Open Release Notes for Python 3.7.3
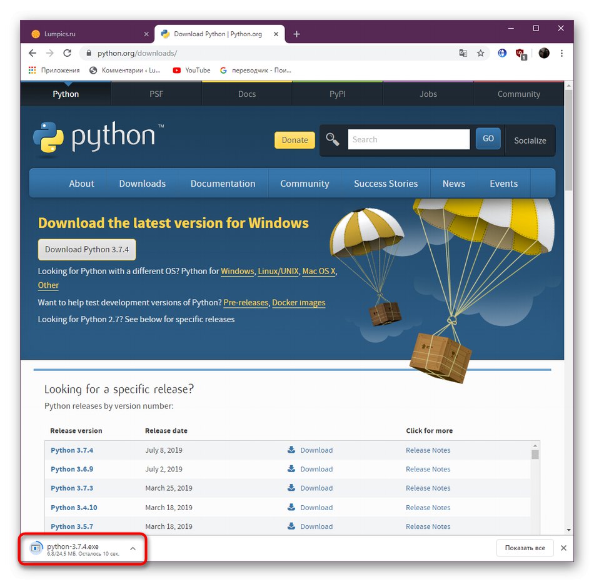This screenshot has height=582, width=594. 428,488
